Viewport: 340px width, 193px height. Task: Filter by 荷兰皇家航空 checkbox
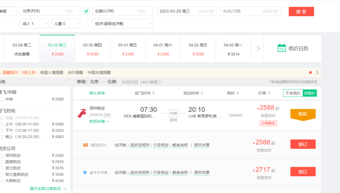[2, 175]
